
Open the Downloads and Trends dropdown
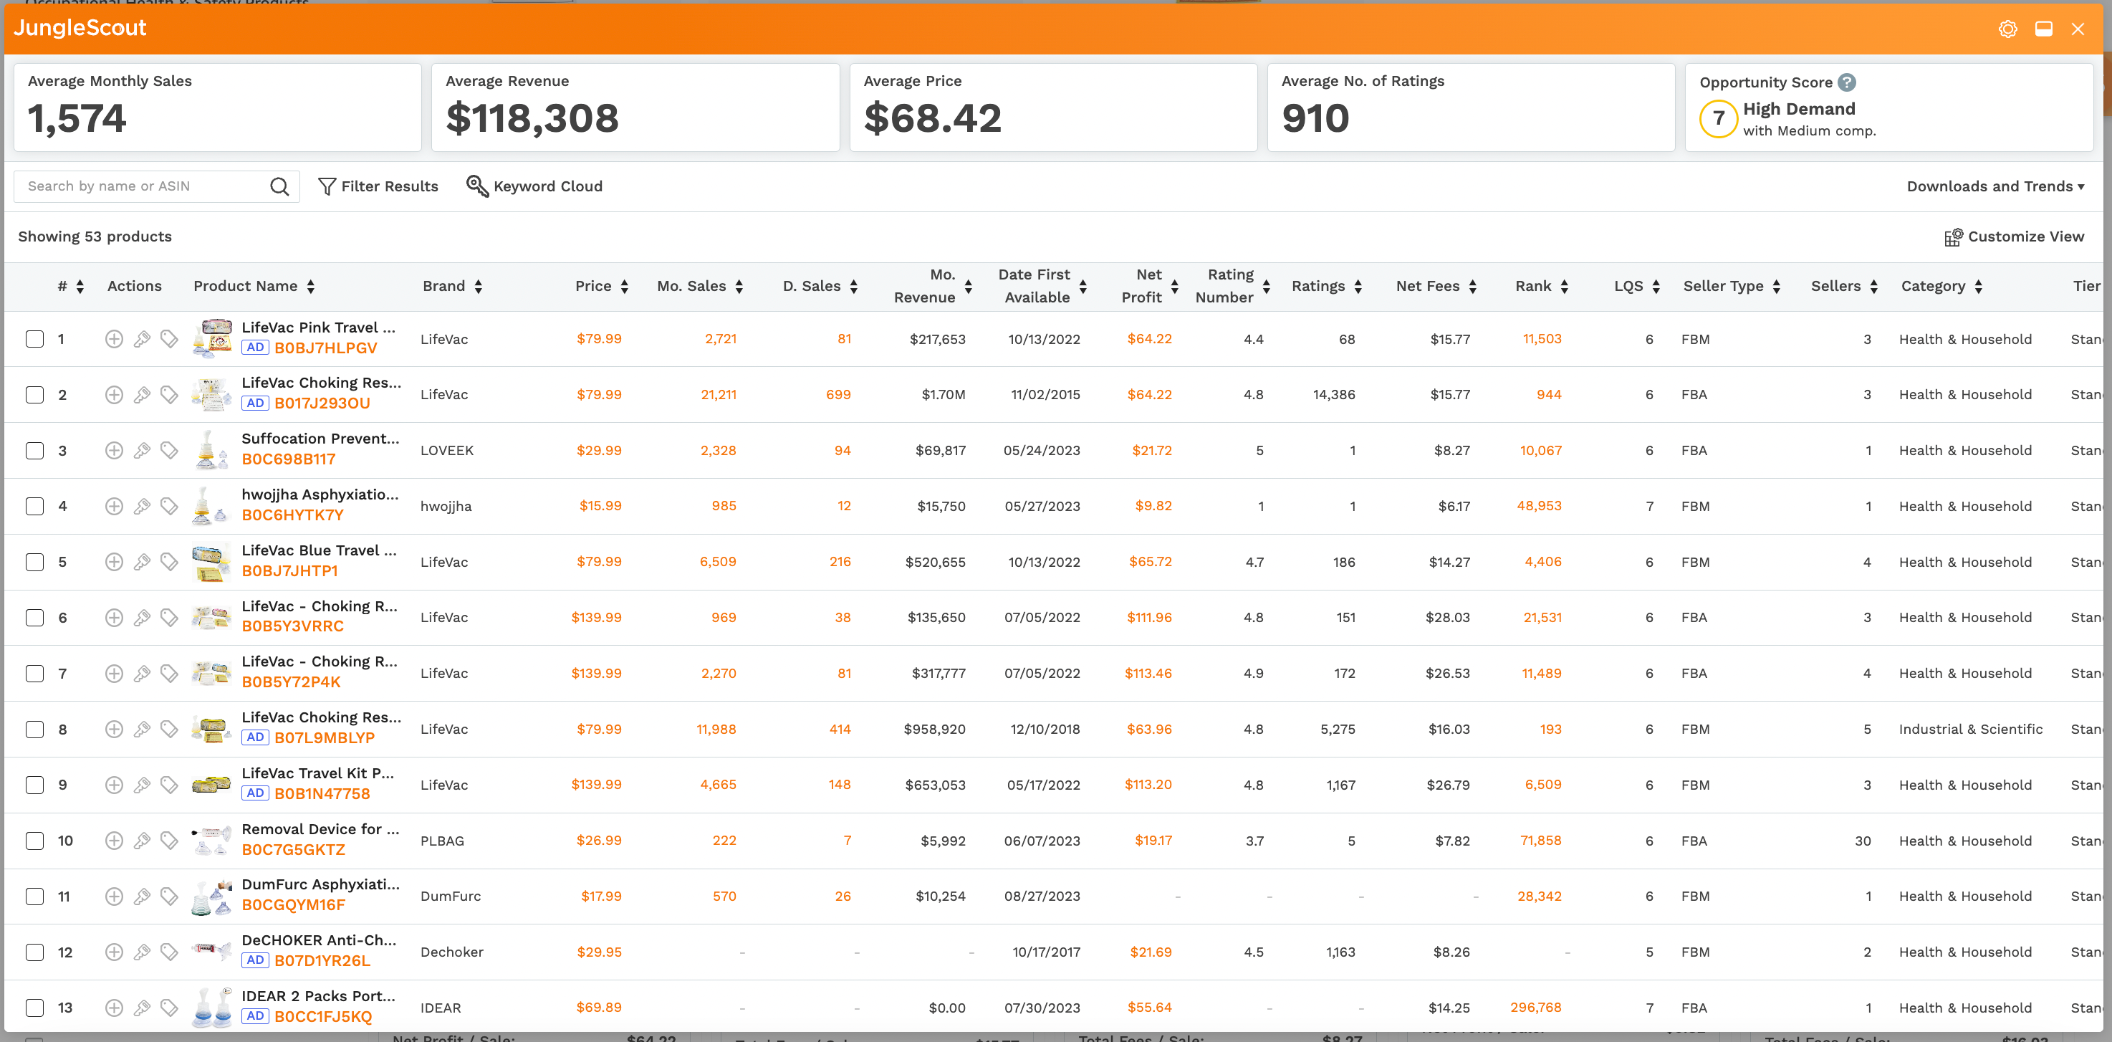(1995, 186)
